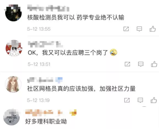The height and width of the screenshot is (129, 159).
Task: Tap the crying-laughing emoji in comment
Action: (x=113, y=52)
